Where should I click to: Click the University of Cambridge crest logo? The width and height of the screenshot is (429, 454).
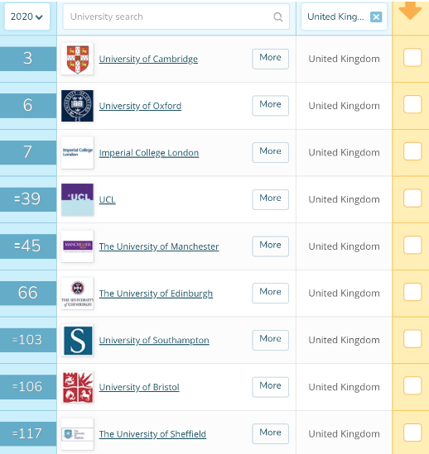click(x=78, y=59)
